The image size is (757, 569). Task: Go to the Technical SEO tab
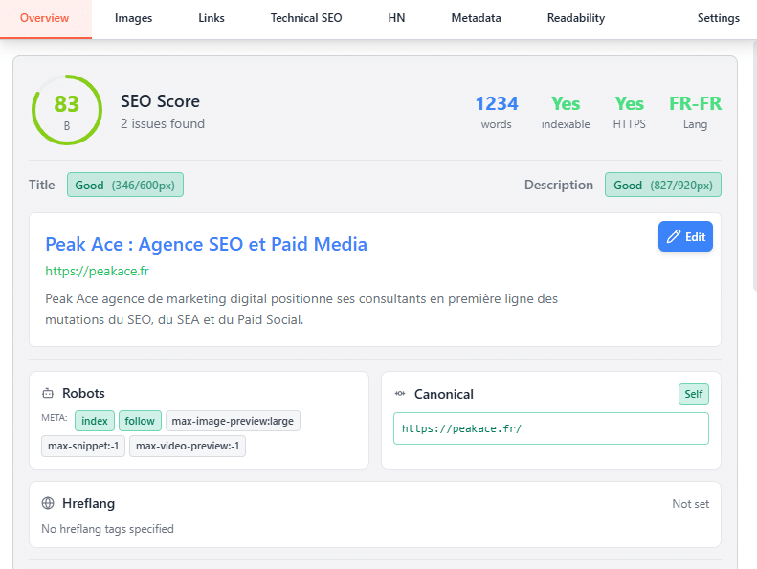(x=306, y=18)
